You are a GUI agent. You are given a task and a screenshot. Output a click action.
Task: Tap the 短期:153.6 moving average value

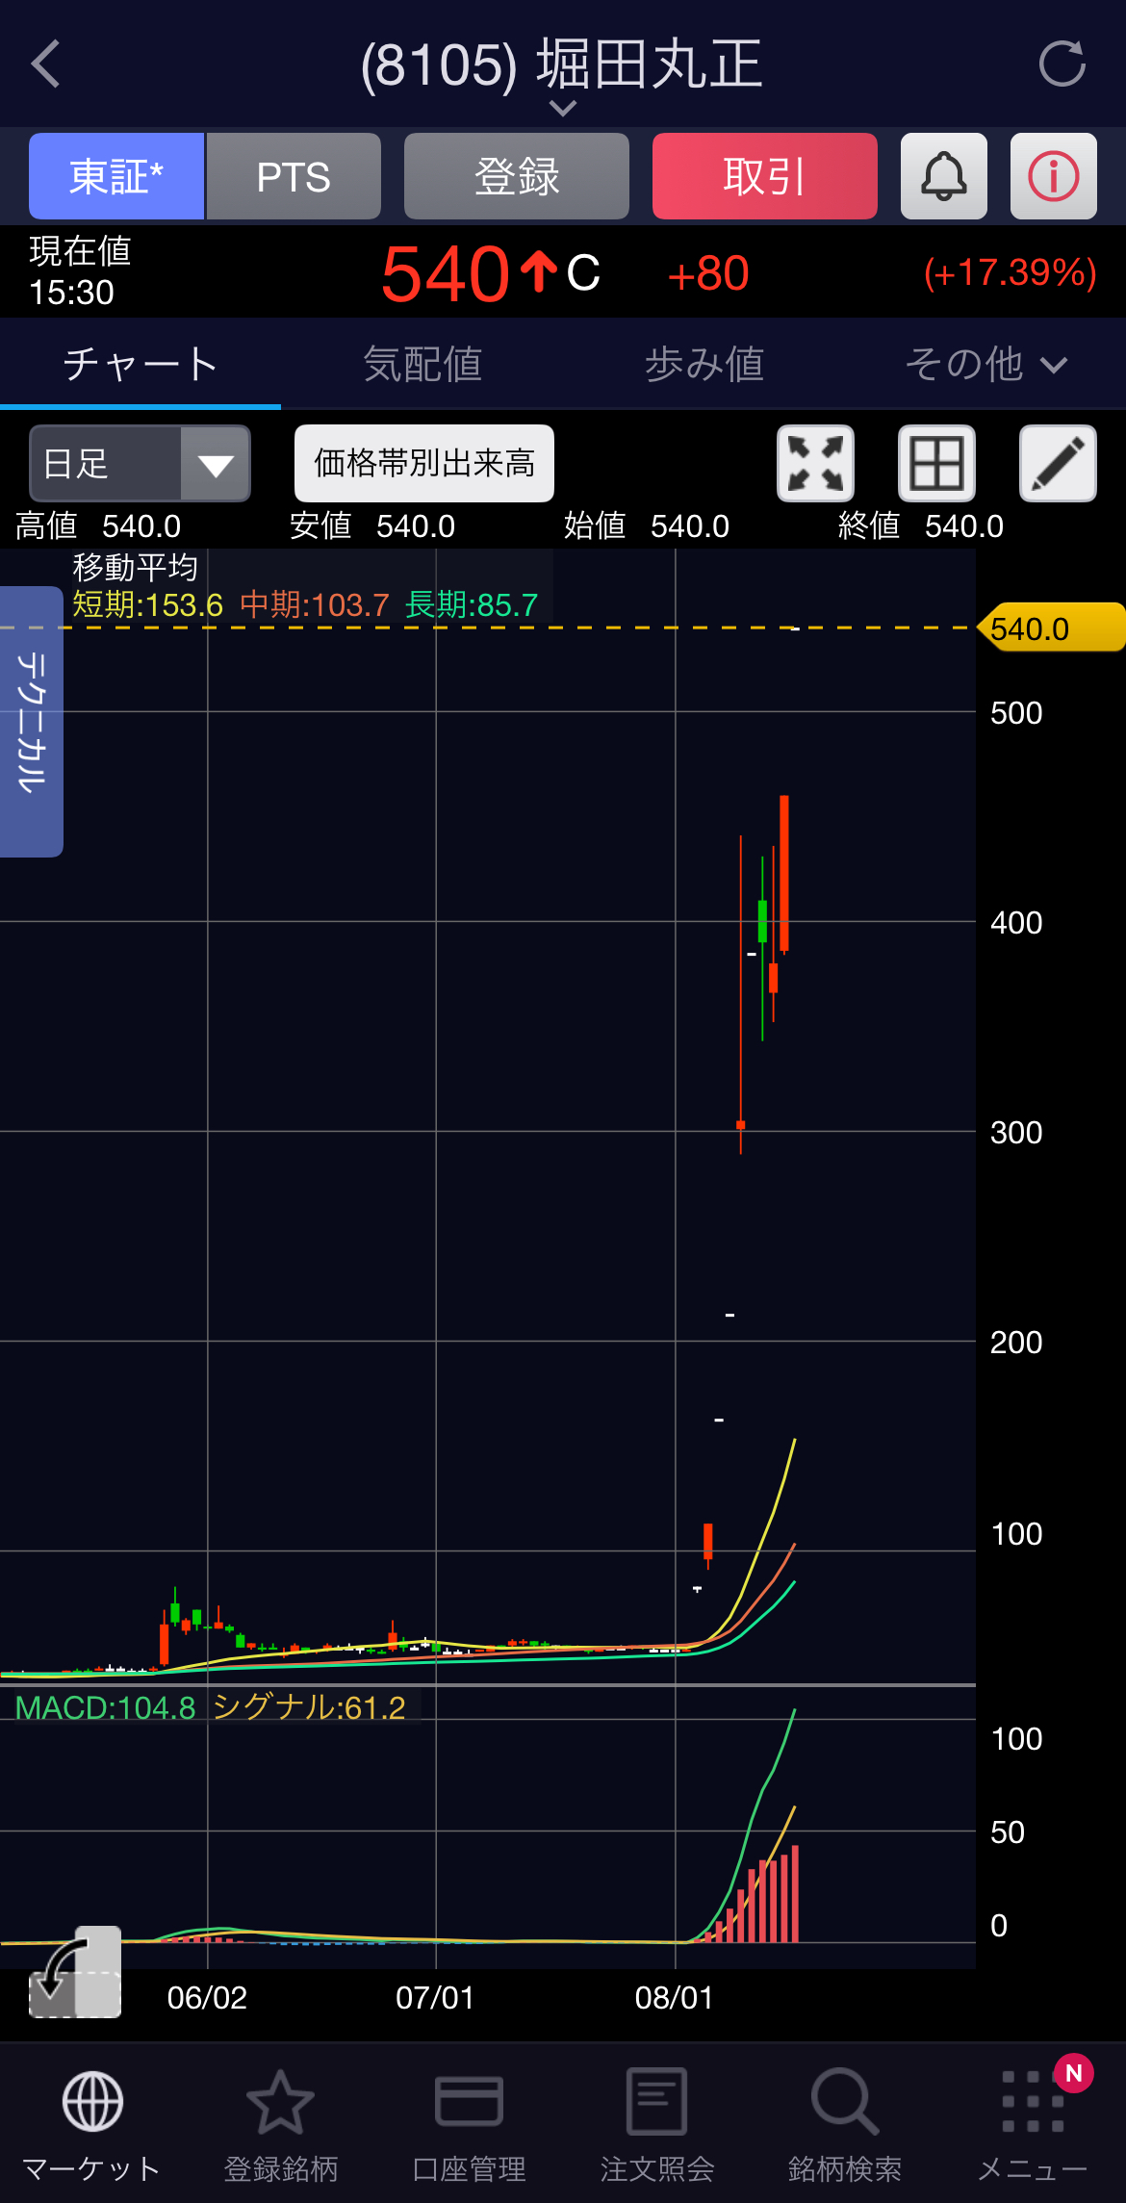pyautogui.click(x=148, y=605)
